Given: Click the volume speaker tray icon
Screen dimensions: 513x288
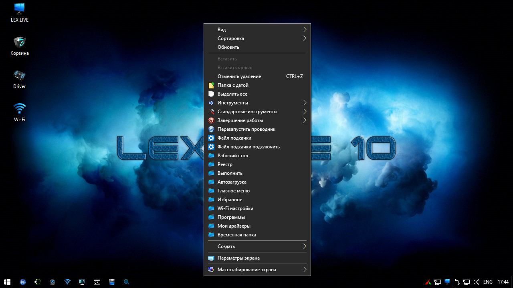Looking at the screenshot, I should tap(476, 282).
